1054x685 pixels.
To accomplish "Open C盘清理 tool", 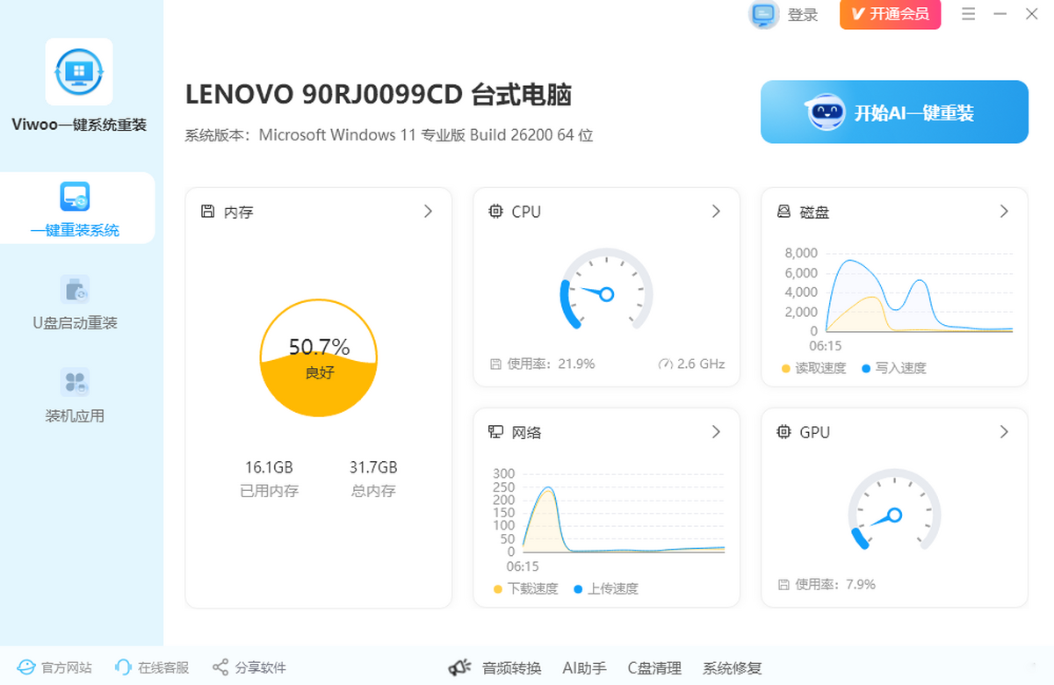I will 654,668.
